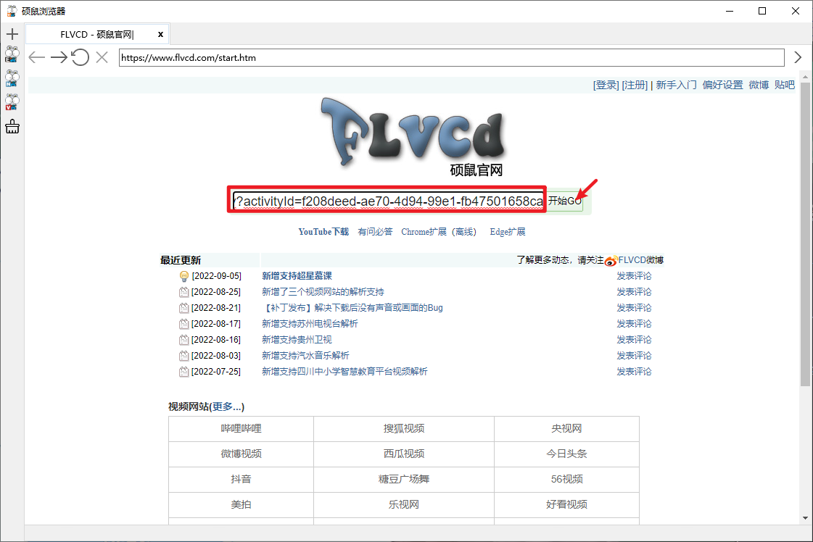Click the 开始GO button
The width and height of the screenshot is (813, 542).
point(565,201)
